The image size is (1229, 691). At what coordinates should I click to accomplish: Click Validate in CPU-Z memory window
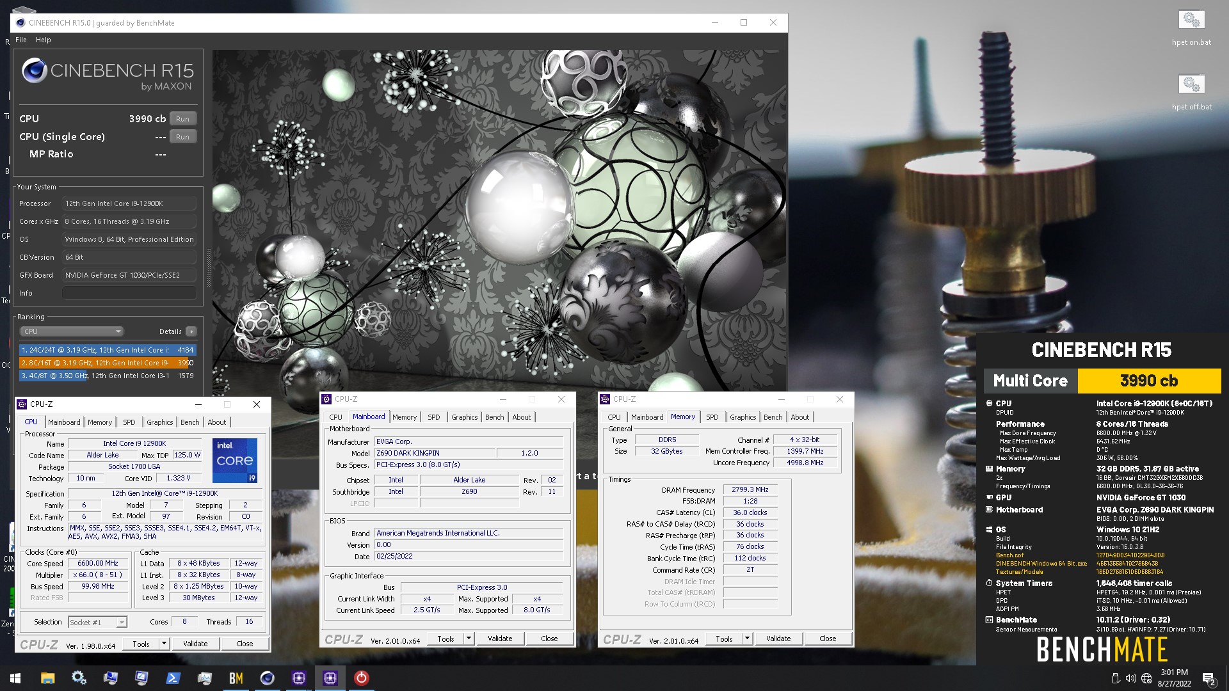[x=778, y=639]
